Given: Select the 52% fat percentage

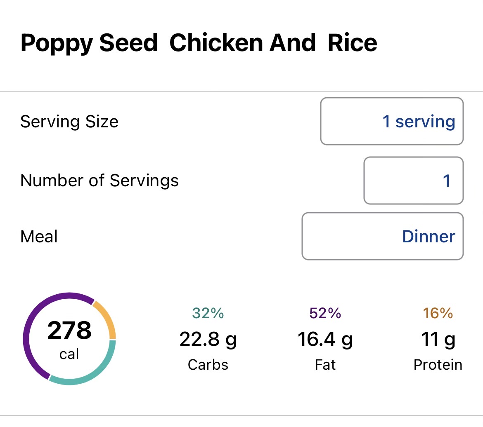Looking at the screenshot, I should [x=325, y=313].
